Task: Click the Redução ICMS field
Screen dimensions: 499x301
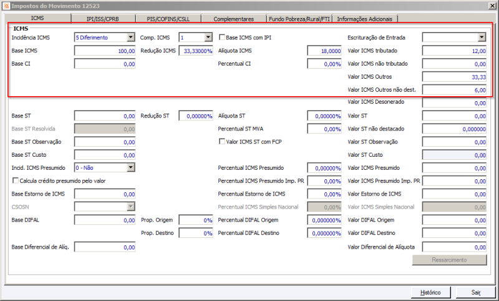Action: pos(196,51)
